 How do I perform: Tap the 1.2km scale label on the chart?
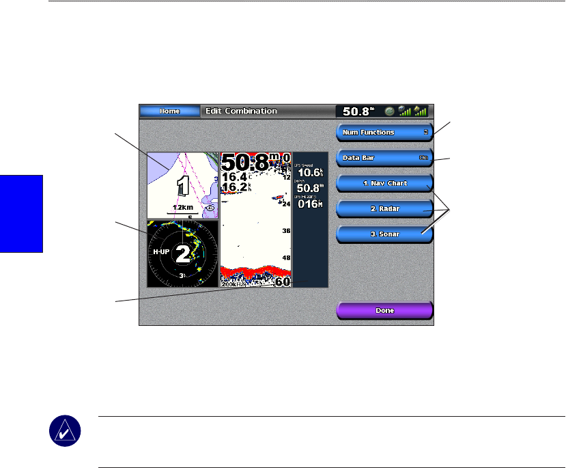(x=183, y=208)
